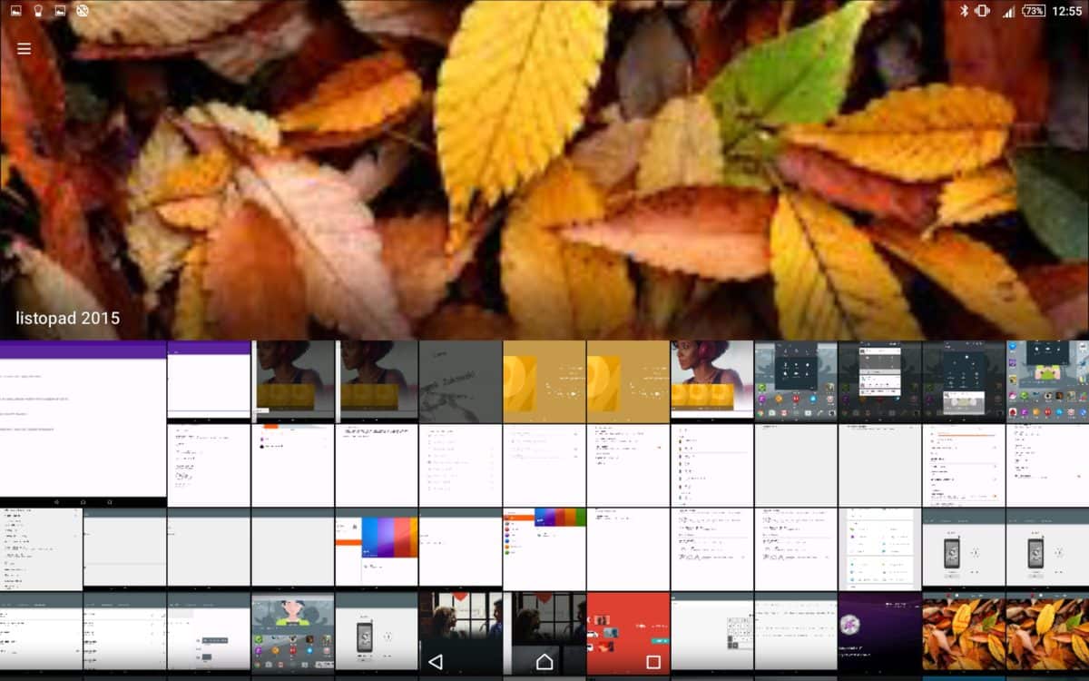Tap the vibrate mode status icon
Viewport: 1089px width, 681px height.
982,11
